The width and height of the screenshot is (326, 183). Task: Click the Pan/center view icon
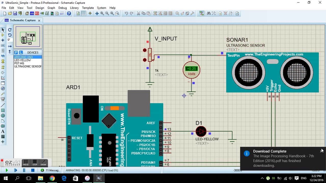pos(97,13)
